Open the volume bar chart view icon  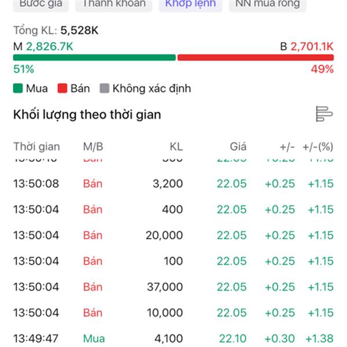pos(324,114)
